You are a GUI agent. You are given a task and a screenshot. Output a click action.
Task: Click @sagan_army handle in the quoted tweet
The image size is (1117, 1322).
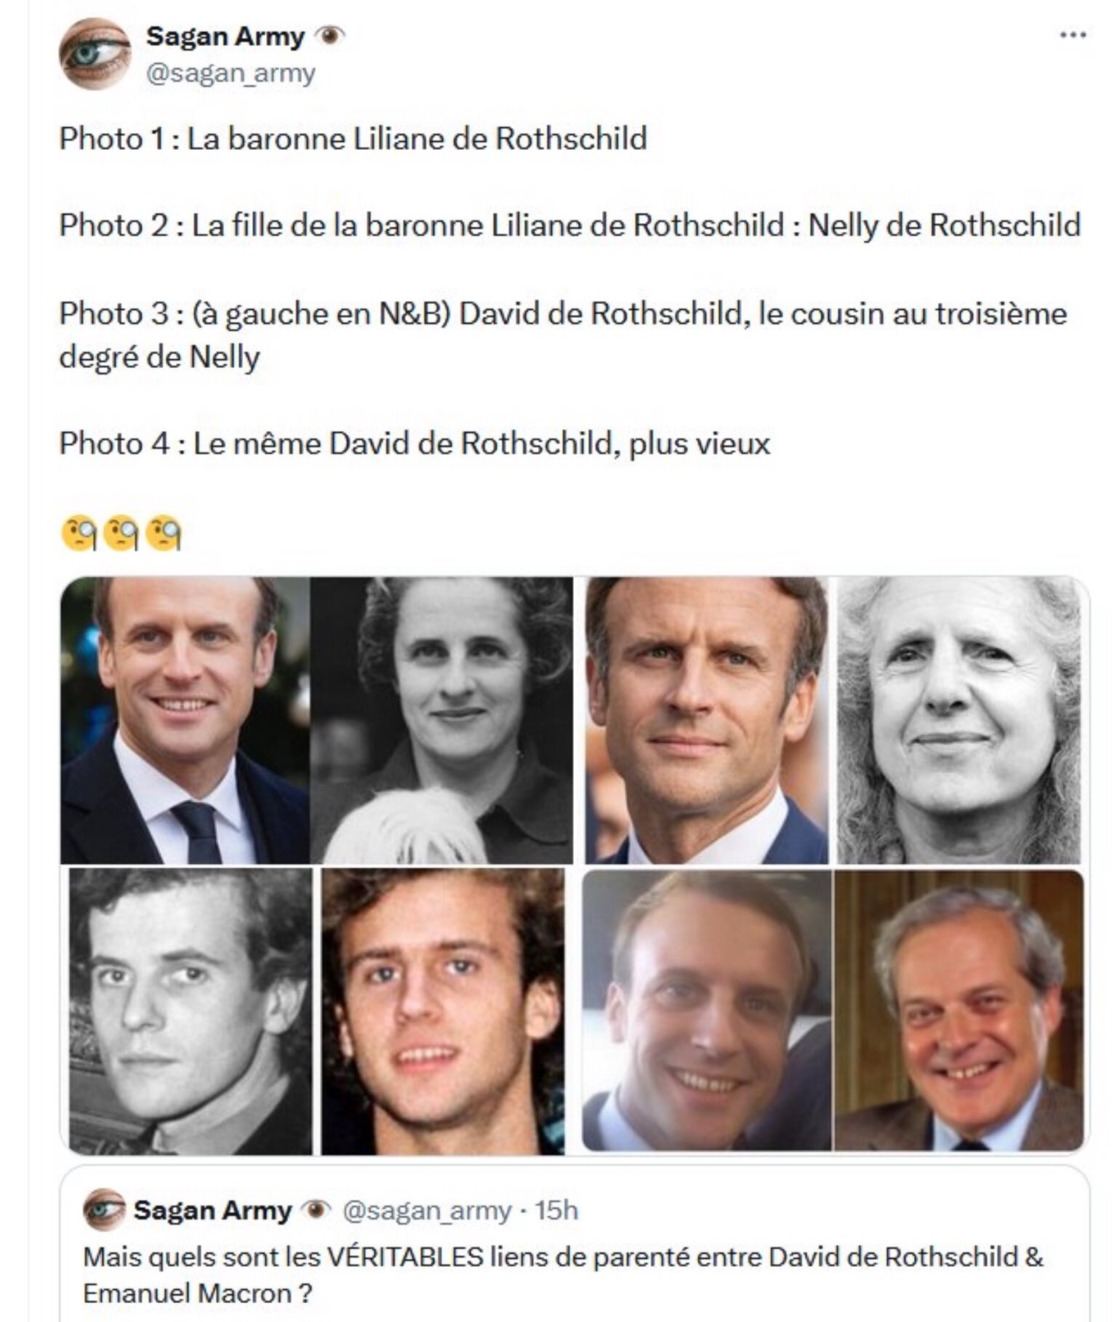point(427,1210)
